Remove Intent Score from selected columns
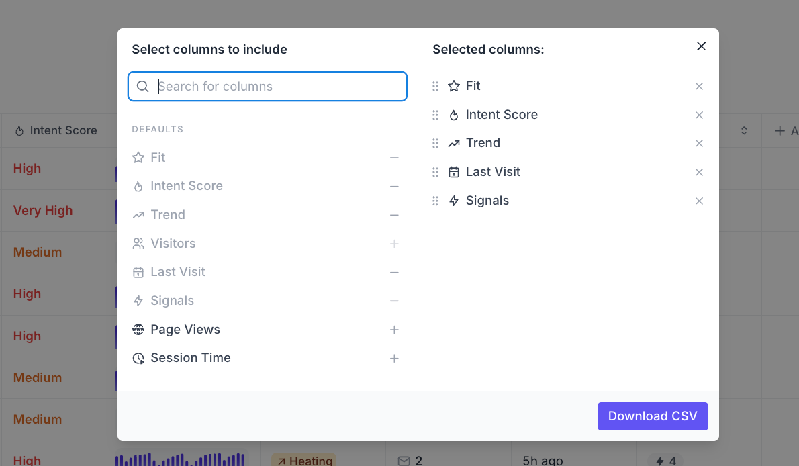 tap(699, 115)
